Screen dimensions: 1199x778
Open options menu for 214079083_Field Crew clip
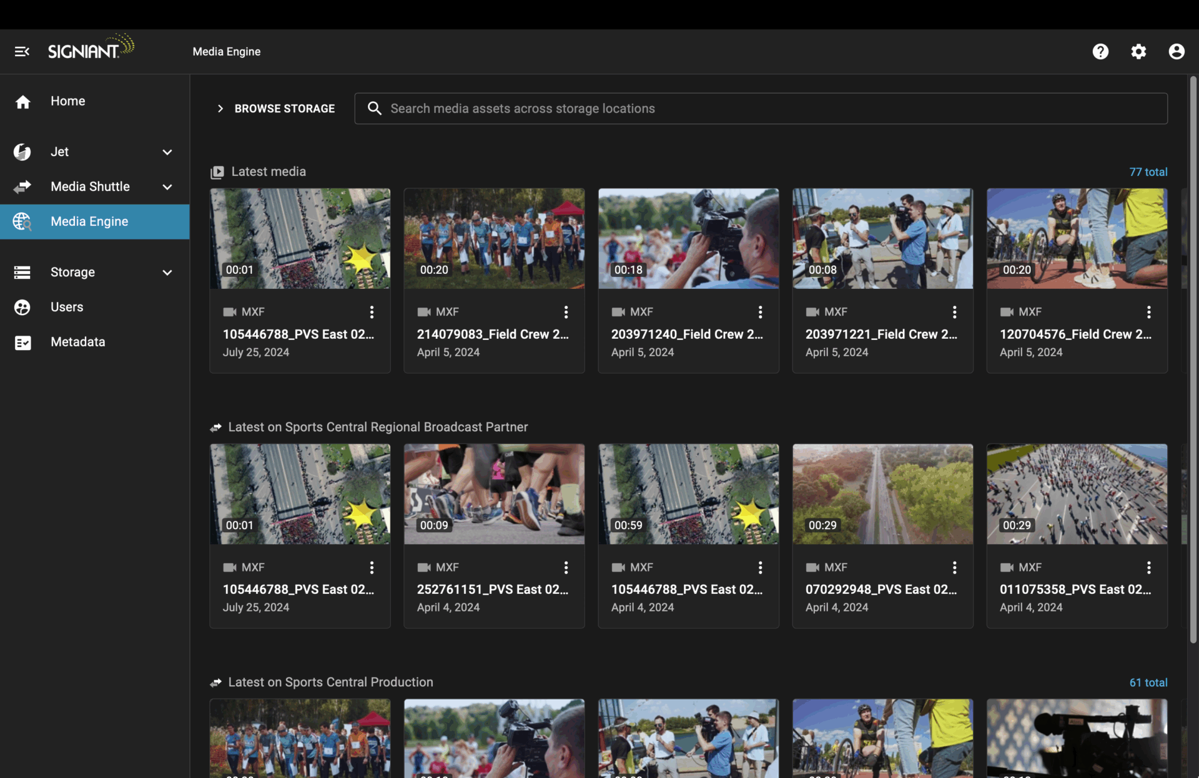click(x=566, y=312)
